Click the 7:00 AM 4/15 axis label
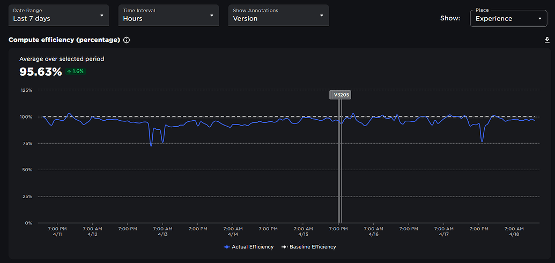Image resolution: width=555 pixels, height=263 pixels. [x=304, y=231]
